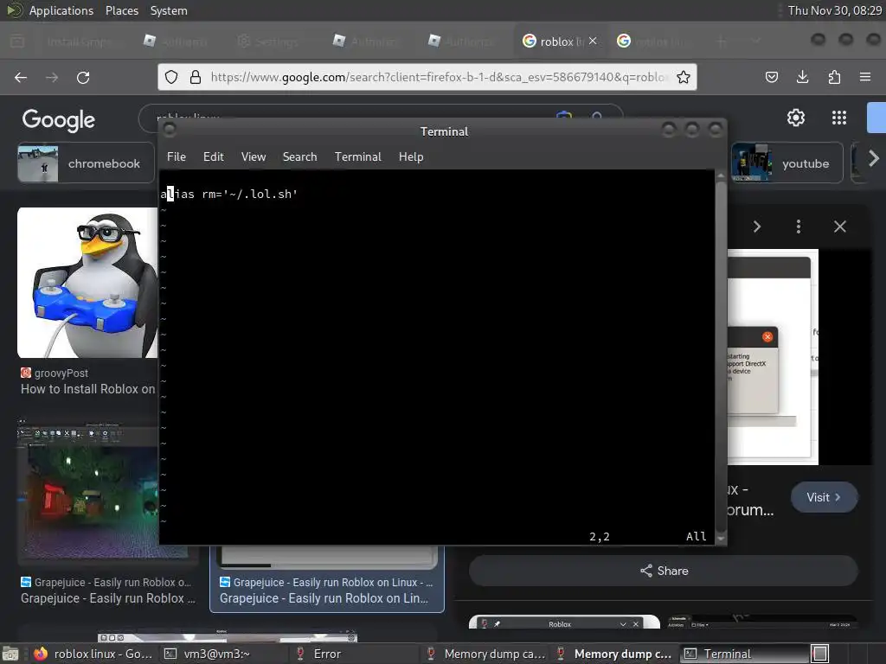This screenshot has width=886, height=664.
Task: Close the image preview panel
Action: click(x=839, y=227)
